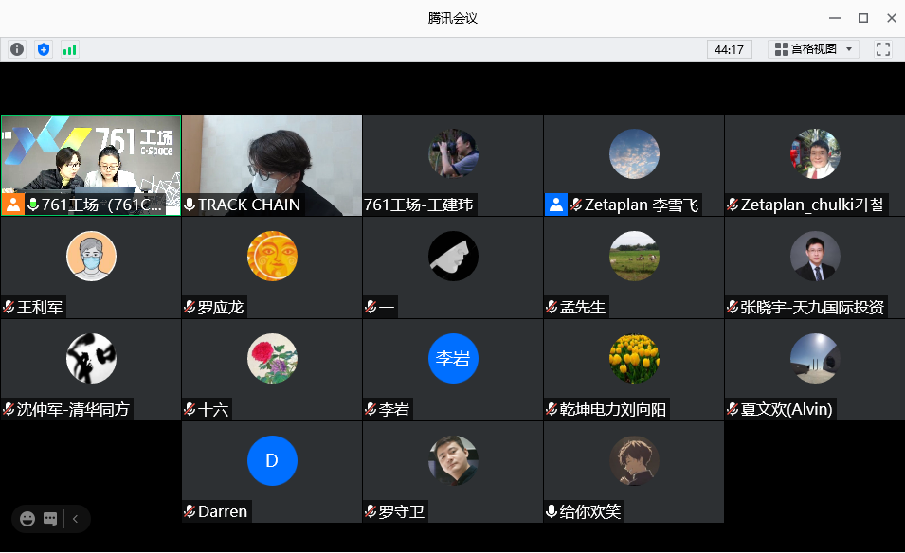Open the chat bubble icon
This screenshot has height=553, width=905.
[50, 519]
